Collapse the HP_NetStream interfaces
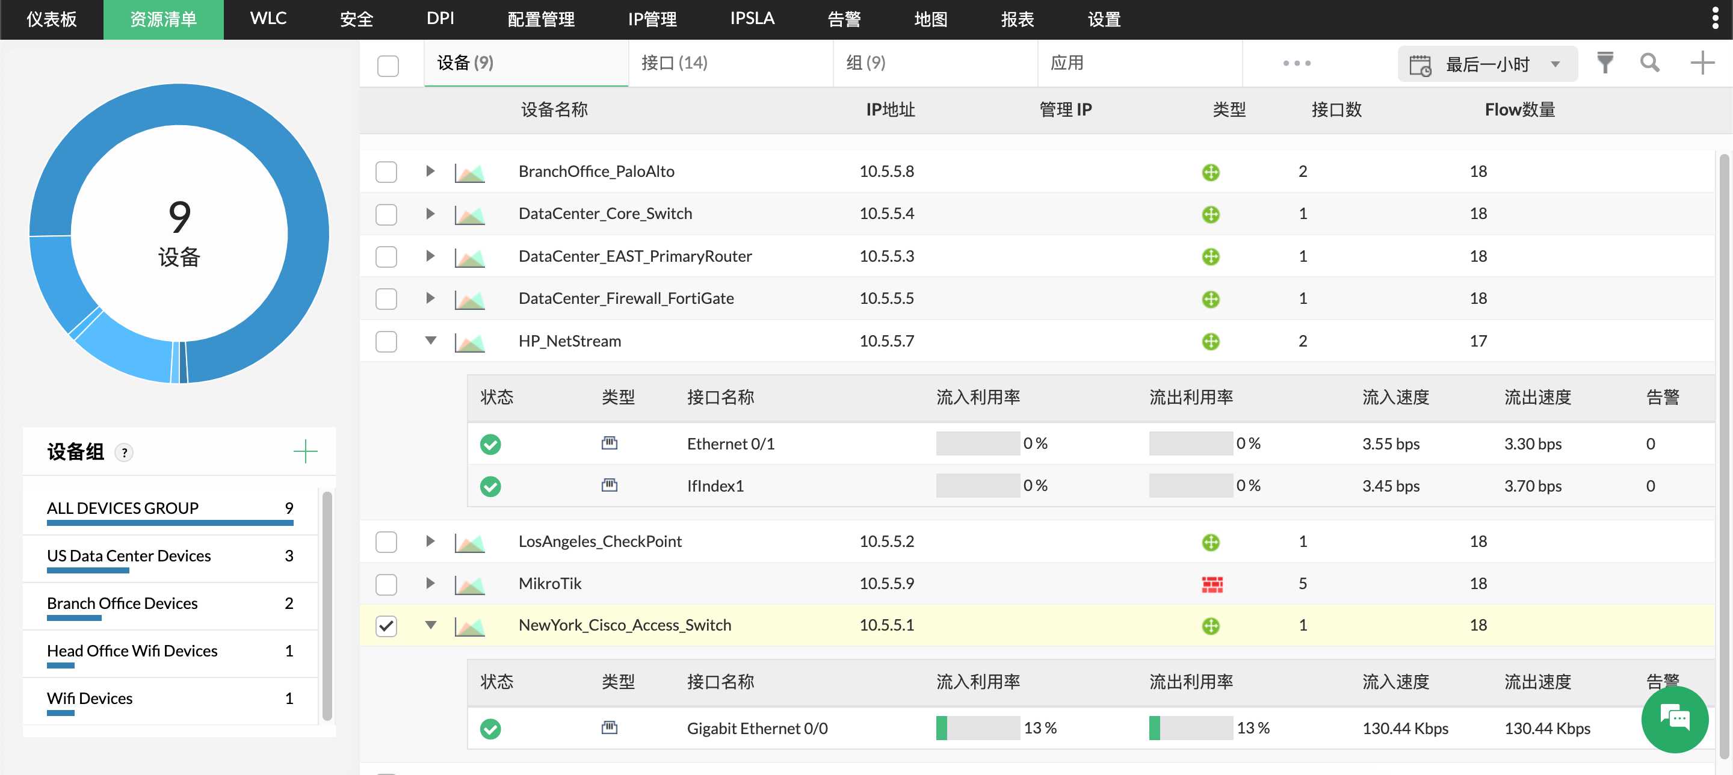Viewport: 1733px width, 775px height. click(431, 341)
